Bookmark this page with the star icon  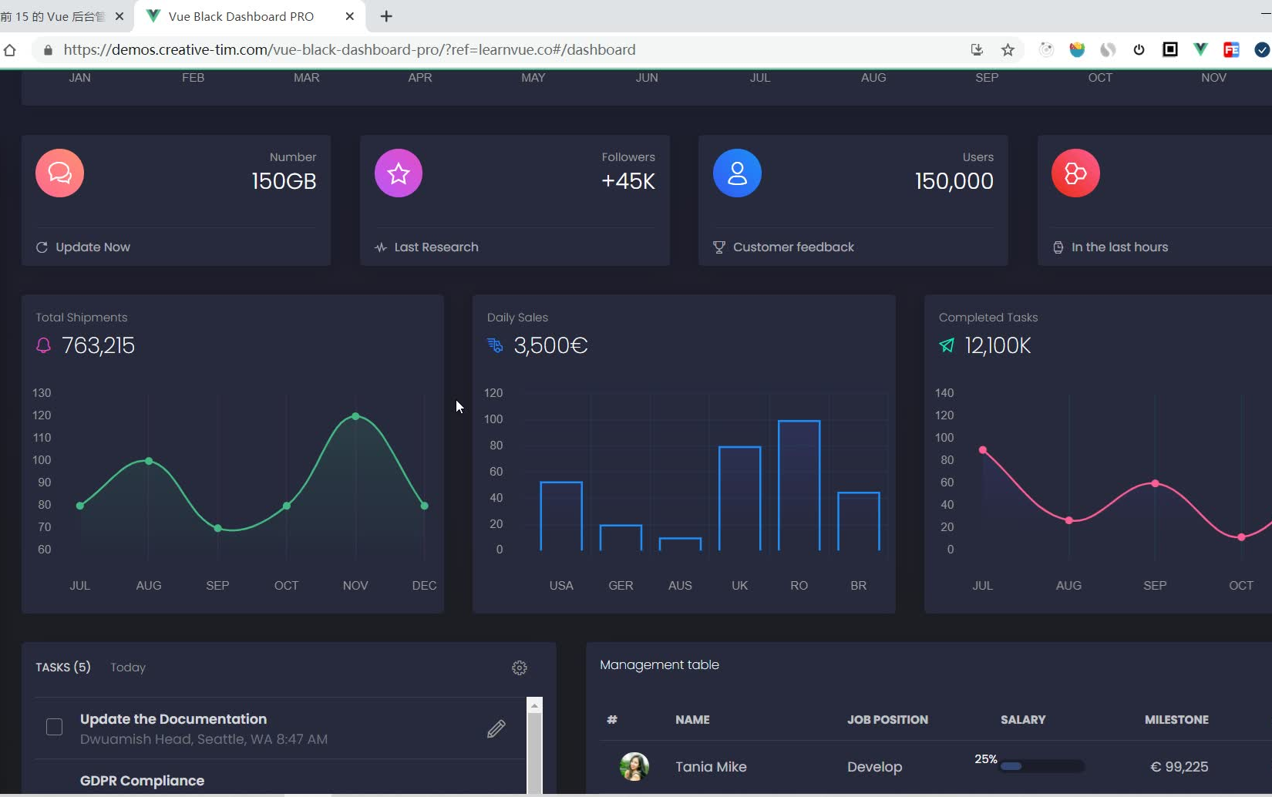[x=1008, y=50]
